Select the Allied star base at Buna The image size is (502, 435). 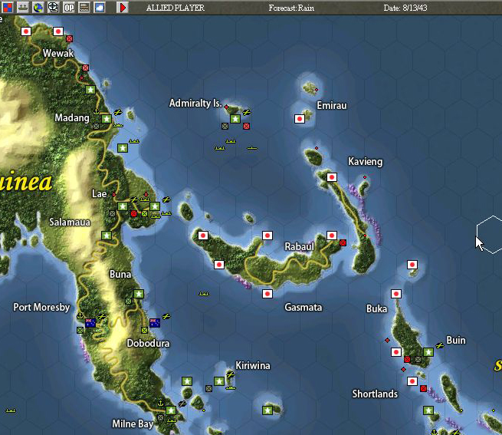(x=139, y=294)
